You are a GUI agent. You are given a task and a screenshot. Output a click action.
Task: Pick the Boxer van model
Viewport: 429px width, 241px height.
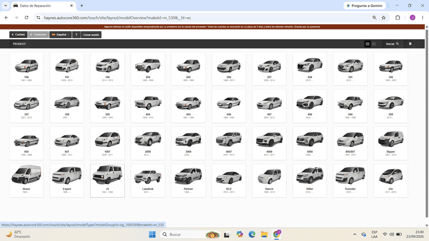pyautogui.click(x=26, y=181)
